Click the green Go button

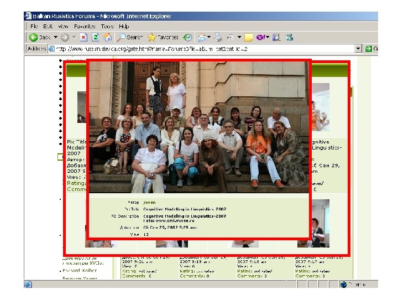coord(371,49)
